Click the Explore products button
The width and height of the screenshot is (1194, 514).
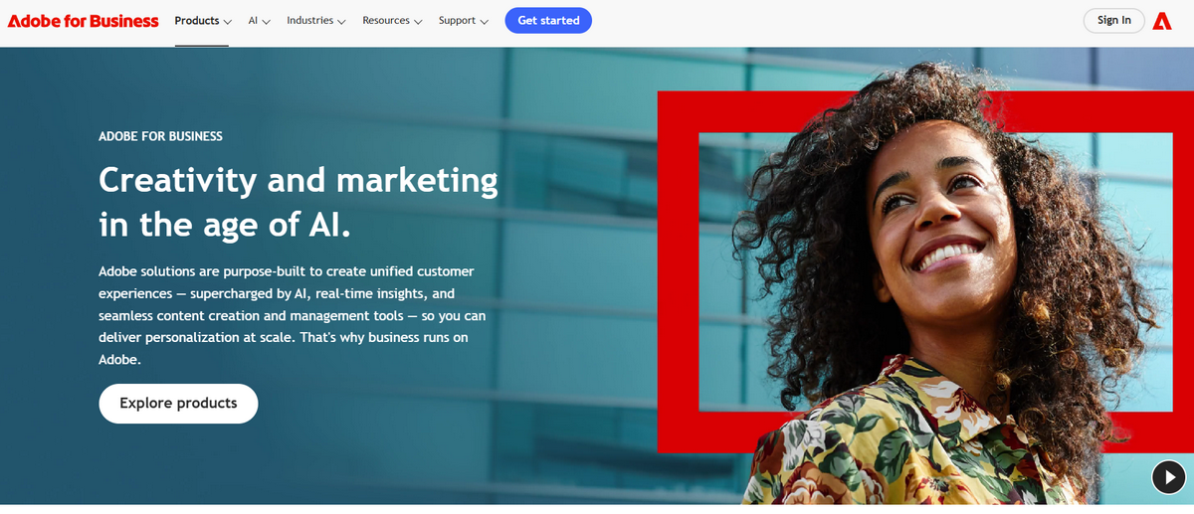(x=178, y=404)
